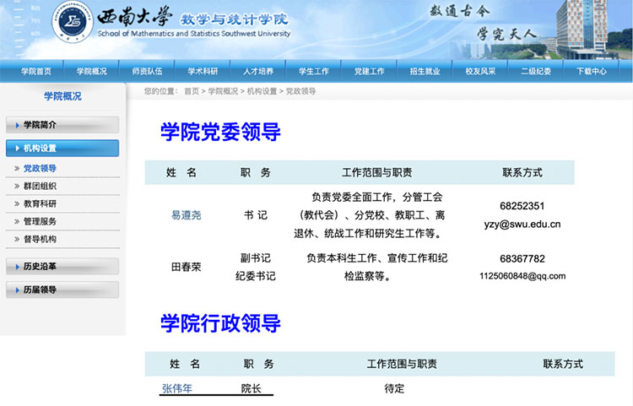The height and width of the screenshot is (406, 633).
Task: Click the 待定 cell in 张伟年's row
Action: [x=394, y=388]
